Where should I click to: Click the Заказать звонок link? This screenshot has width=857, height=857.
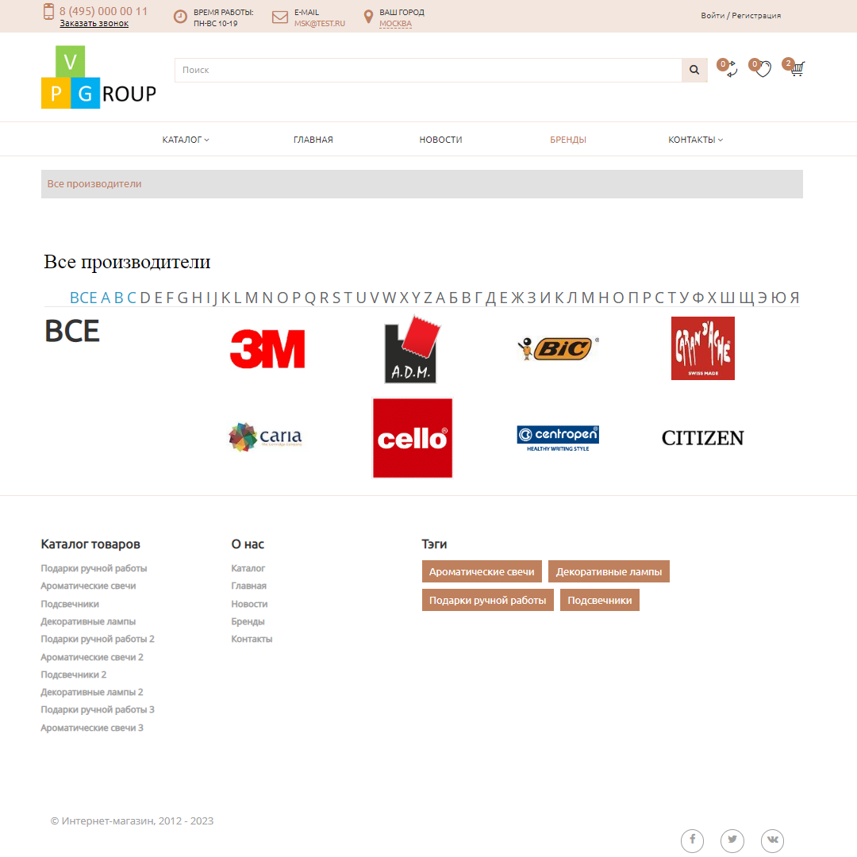click(x=94, y=24)
